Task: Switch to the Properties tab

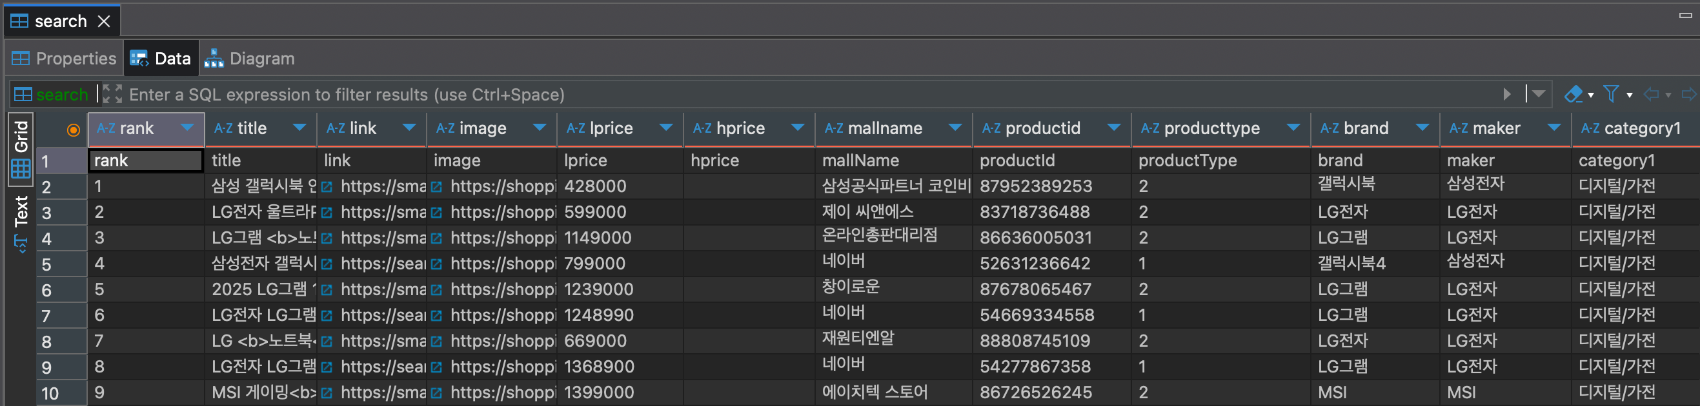Action: tap(64, 59)
